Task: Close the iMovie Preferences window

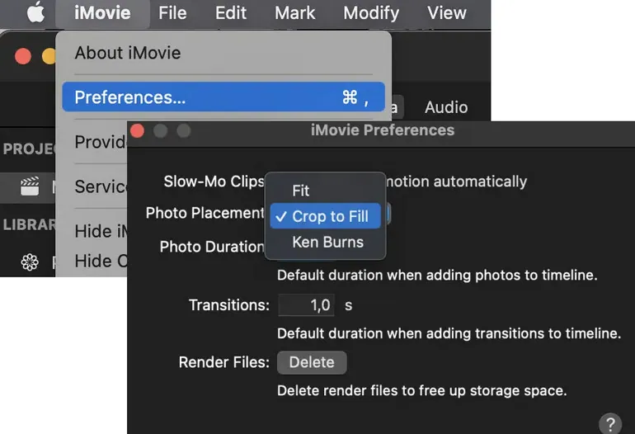Action: tap(138, 131)
